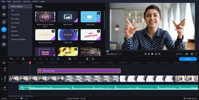Play the preview video

click(x=153, y=54)
